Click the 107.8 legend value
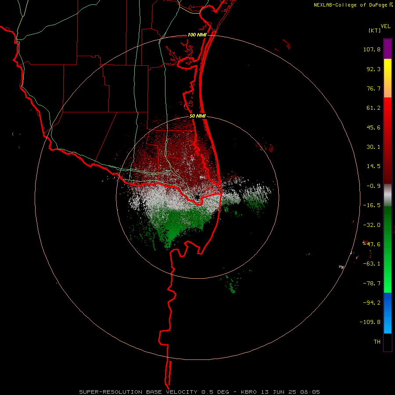This screenshot has height=395, width=395. coord(372,49)
